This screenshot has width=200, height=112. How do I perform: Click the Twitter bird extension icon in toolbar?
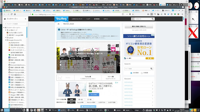click(168, 14)
